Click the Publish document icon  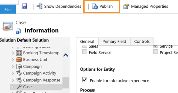95,6
